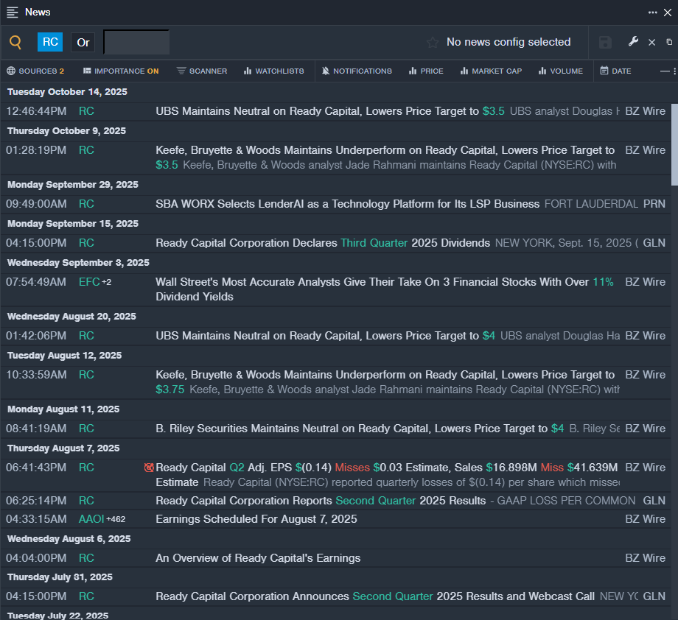
Task: Open the SBA WORX Selects LenderAI headline
Action: pos(347,204)
